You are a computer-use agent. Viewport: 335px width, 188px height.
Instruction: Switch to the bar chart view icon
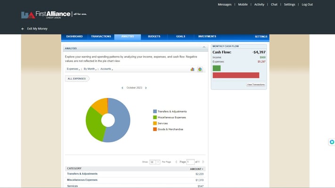(x=192, y=69)
